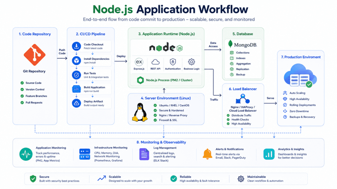Click the Version Control green check

point(22,89)
